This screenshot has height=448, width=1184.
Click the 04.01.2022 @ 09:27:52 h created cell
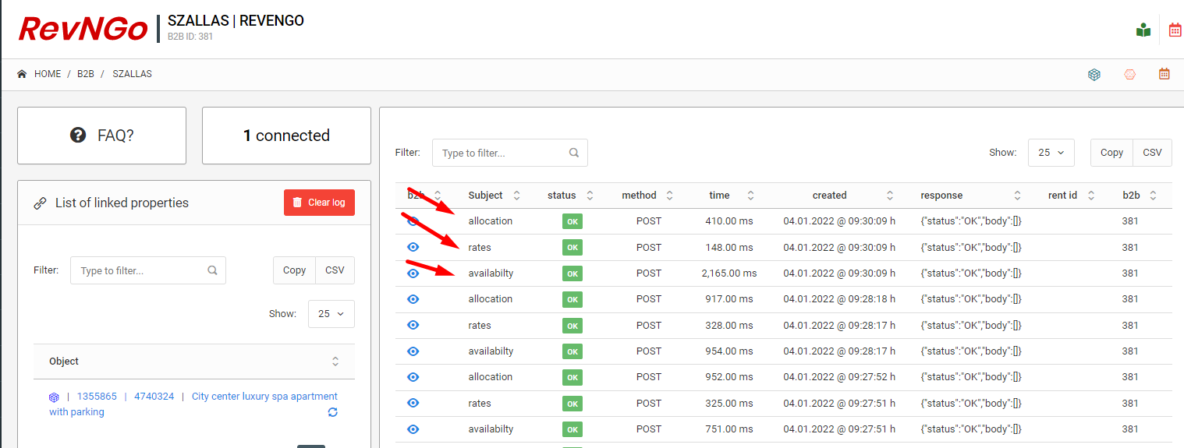(839, 377)
